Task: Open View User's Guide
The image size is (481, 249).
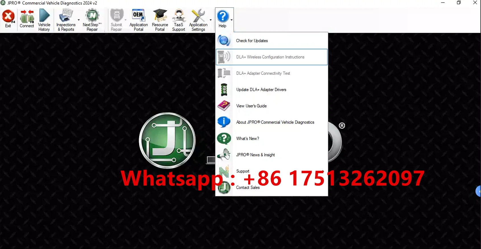Action: [272, 106]
